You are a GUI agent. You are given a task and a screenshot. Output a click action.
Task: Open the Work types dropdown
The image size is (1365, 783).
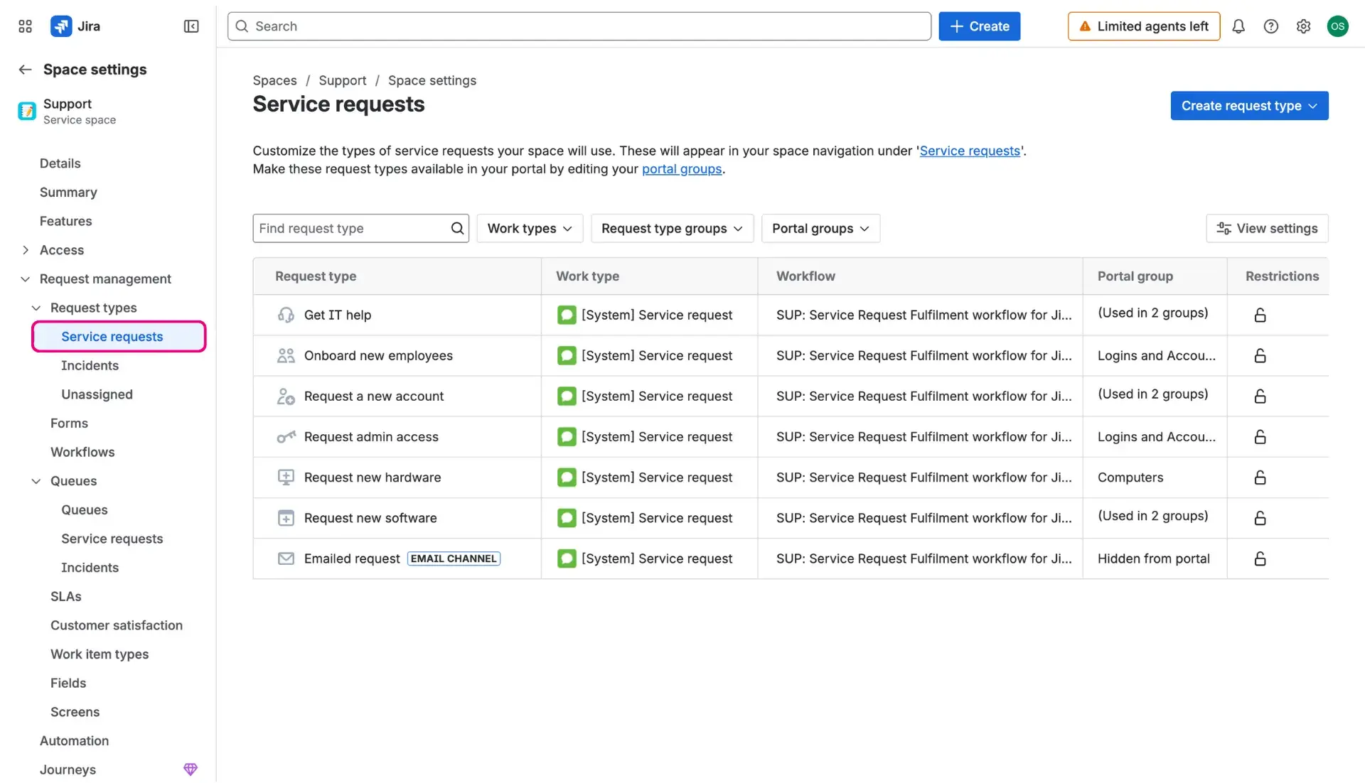pos(530,228)
